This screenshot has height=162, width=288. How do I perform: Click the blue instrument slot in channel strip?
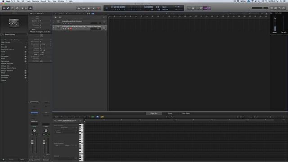(x=34, y=113)
